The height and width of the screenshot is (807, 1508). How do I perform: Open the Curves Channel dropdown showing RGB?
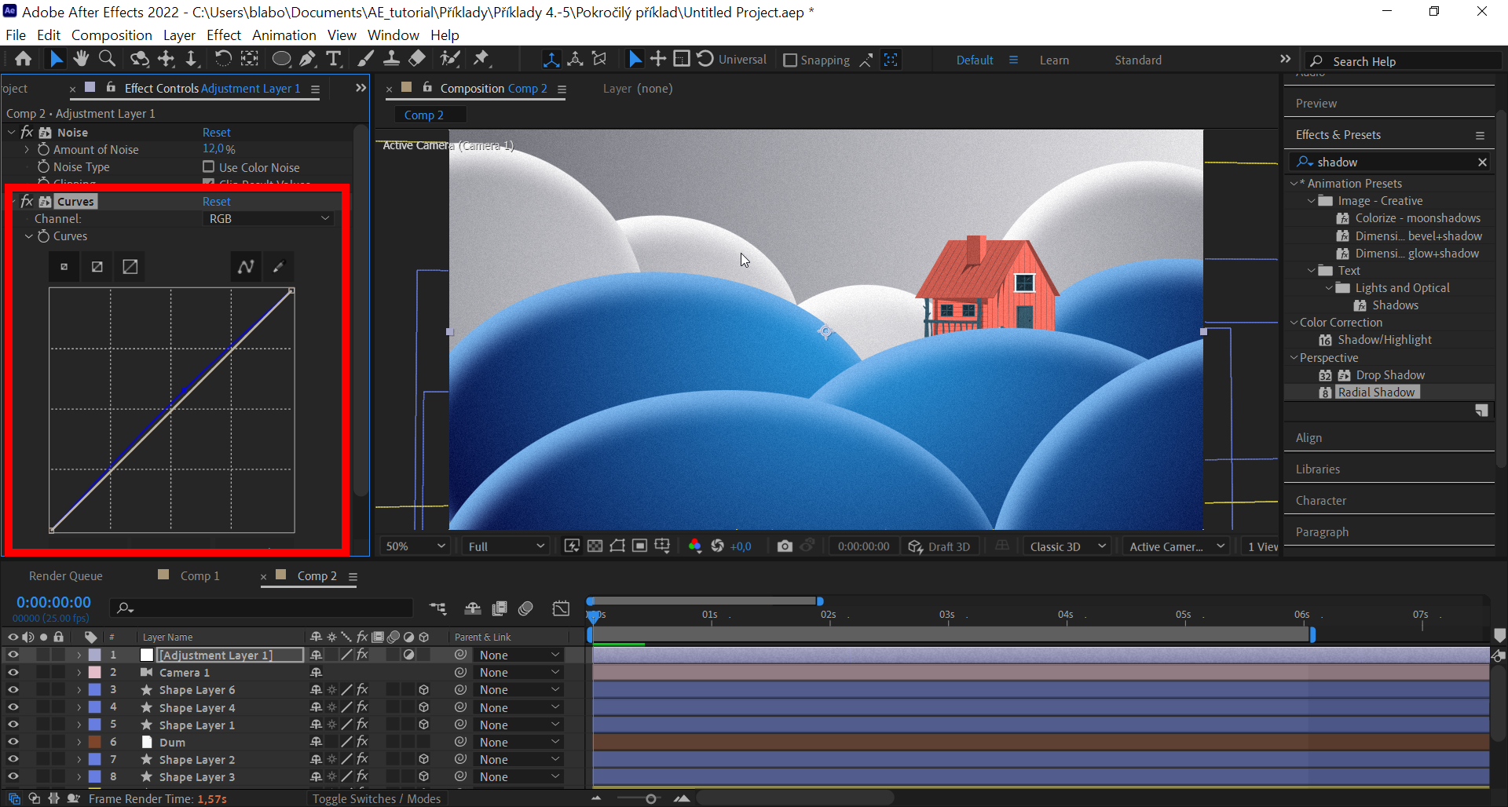point(268,218)
